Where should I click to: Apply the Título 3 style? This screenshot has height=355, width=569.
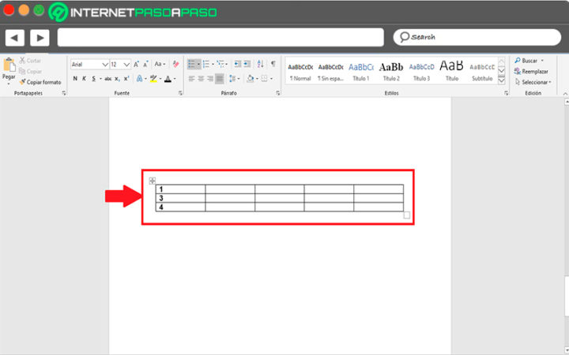pyautogui.click(x=422, y=72)
